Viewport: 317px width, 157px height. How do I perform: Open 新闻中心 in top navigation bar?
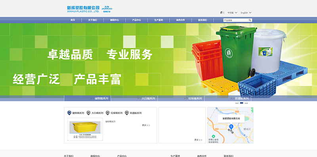(115, 20)
